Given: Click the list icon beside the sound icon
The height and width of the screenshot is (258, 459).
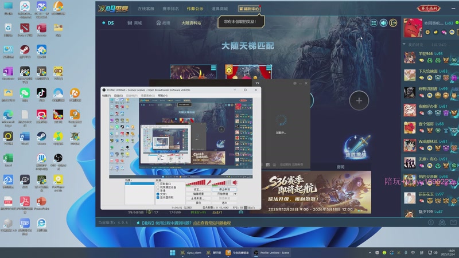Looking at the screenshot, I should 374,23.
